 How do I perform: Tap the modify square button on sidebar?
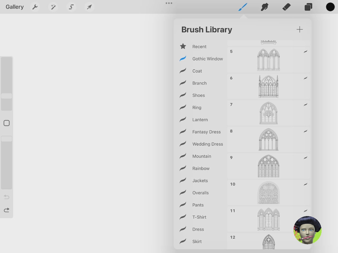(x=6, y=123)
